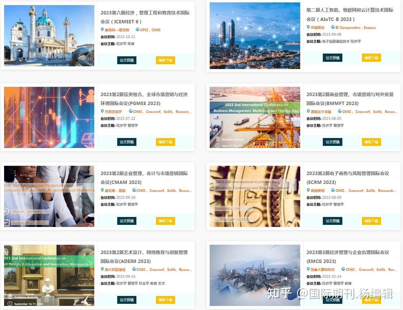Click globe icon next to EI Compendex, Scopus
Image resolution: width=403 pixels, height=310 pixels.
click(x=333, y=27)
